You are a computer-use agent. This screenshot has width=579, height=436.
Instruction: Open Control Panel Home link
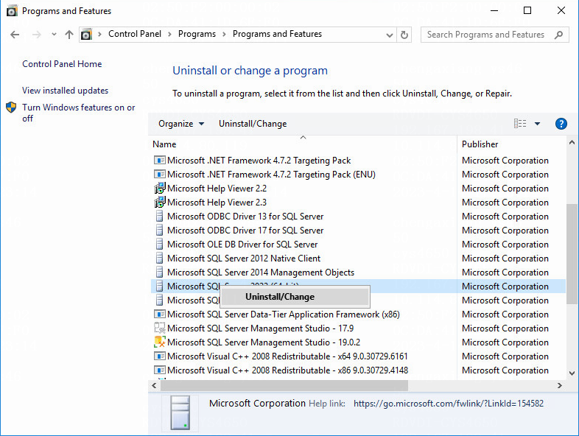(62, 64)
